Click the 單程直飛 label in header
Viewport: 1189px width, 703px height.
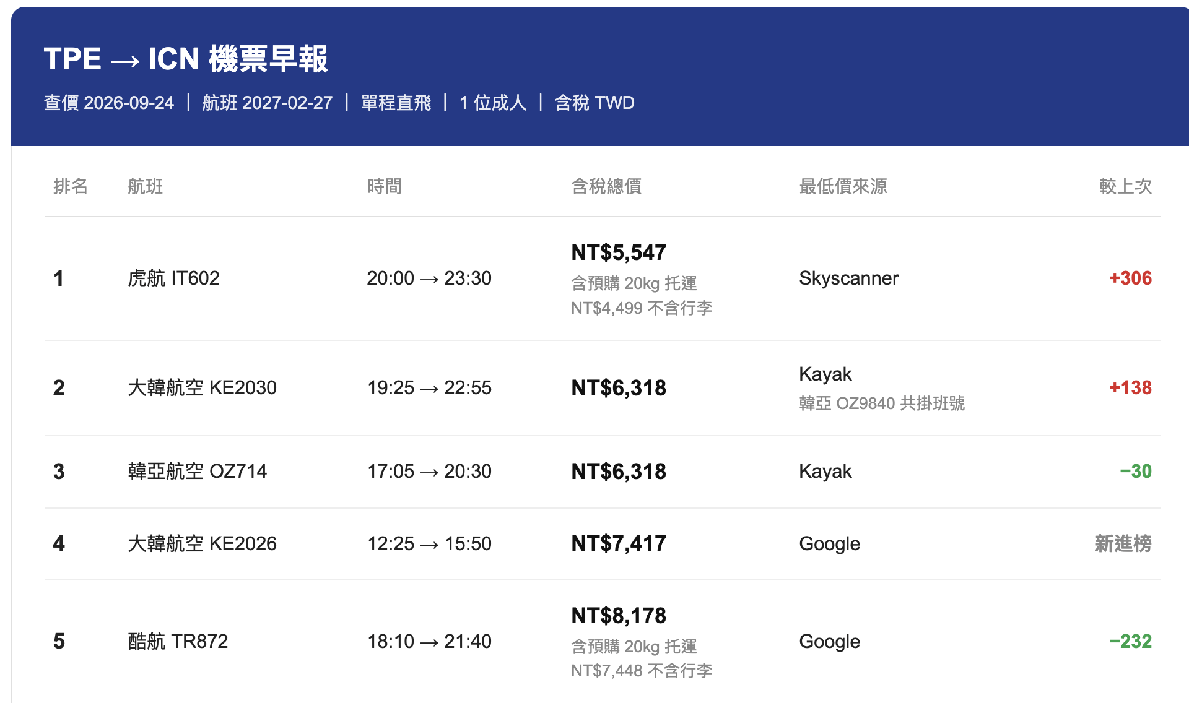click(x=396, y=103)
